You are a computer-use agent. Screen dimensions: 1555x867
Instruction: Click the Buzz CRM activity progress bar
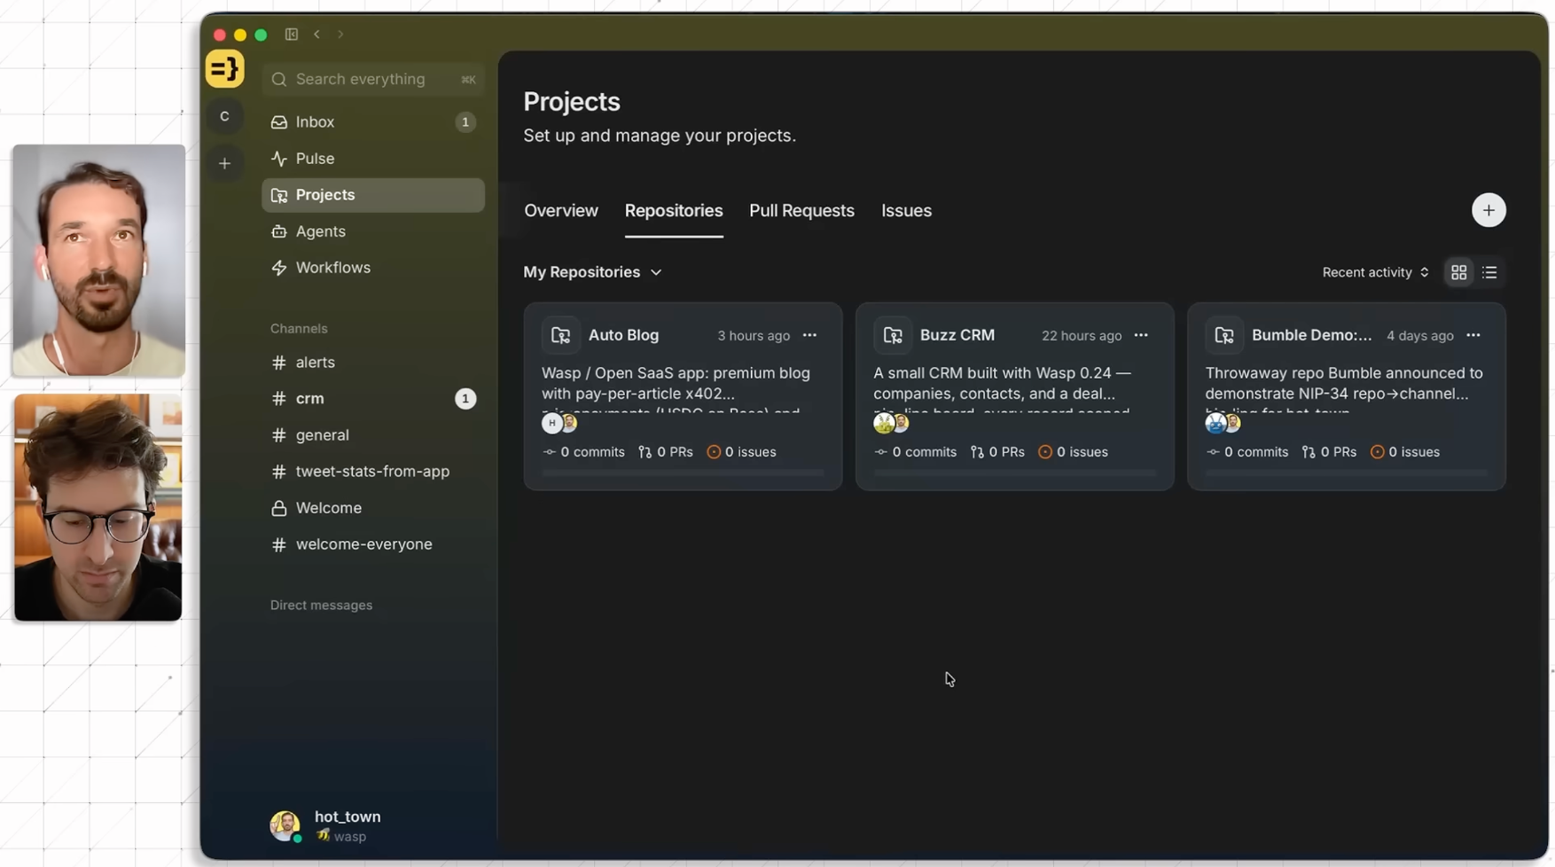click(x=1014, y=473)
